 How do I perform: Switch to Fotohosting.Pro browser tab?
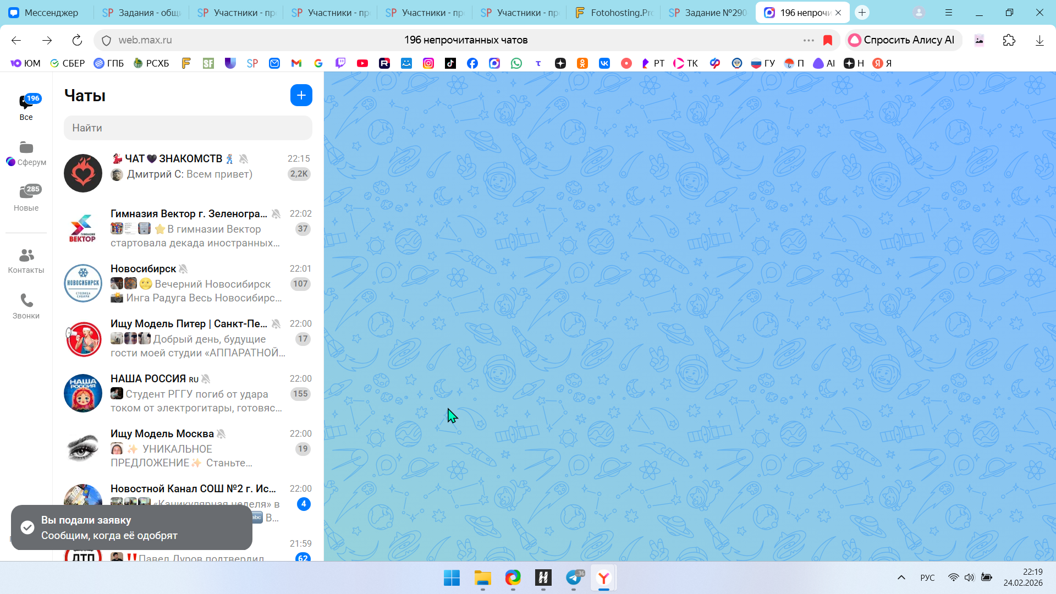click(x=615, y=13)
